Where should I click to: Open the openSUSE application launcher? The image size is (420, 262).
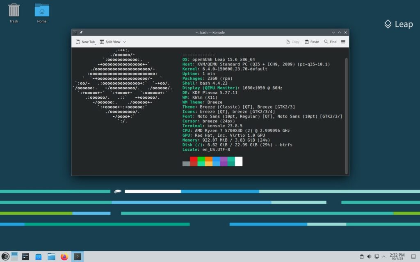5,256
